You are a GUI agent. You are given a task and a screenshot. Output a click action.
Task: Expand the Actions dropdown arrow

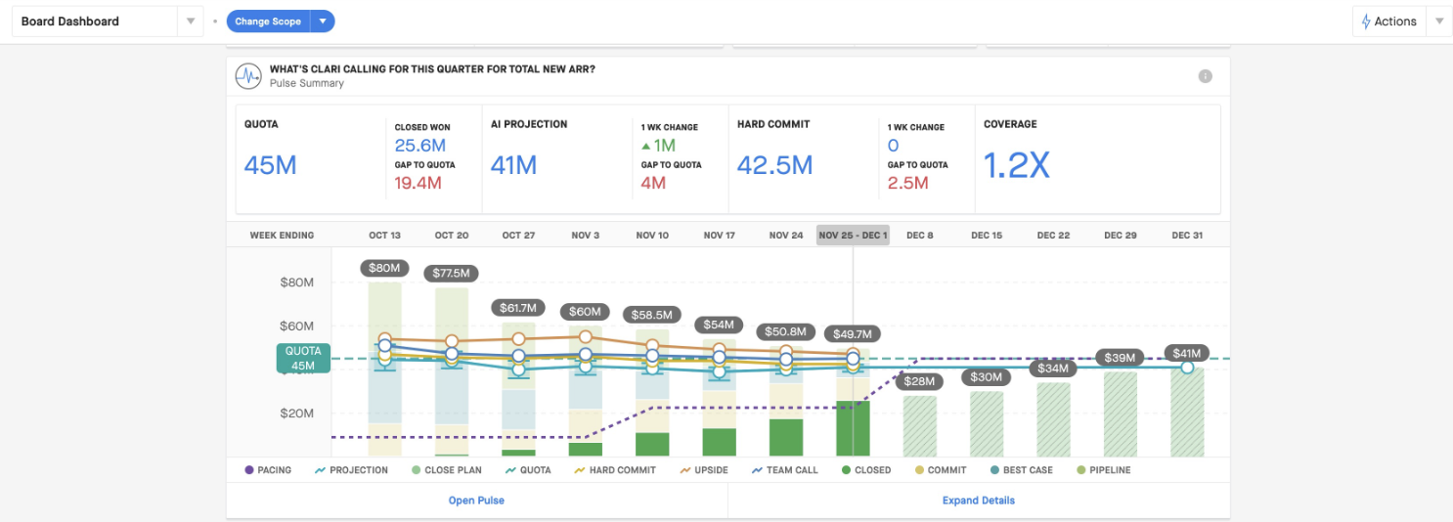pyautogui.click(x=1438, y=22)
